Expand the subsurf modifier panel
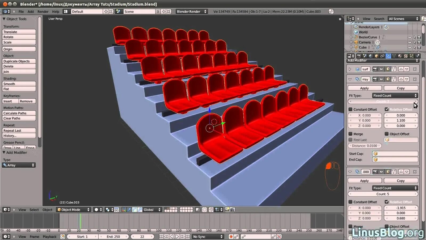 click(x=350, y=69)
